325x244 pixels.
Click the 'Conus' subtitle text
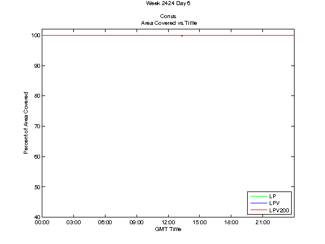[168, 16]
